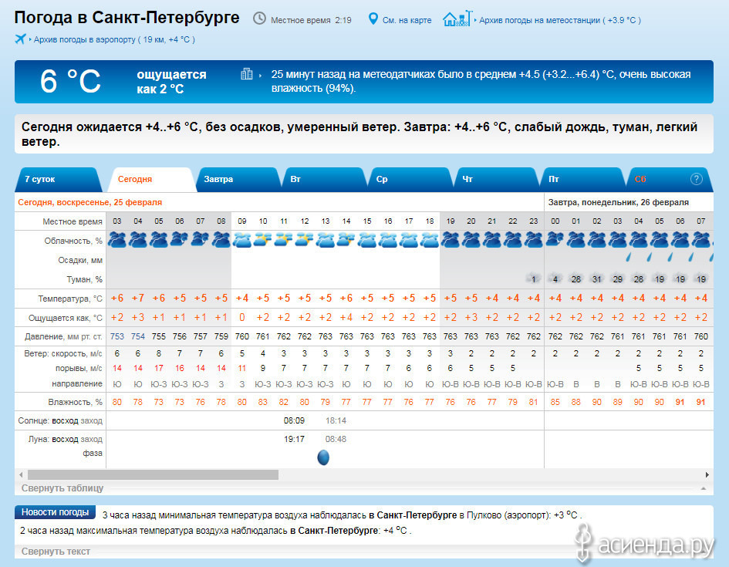Viewport: 729px width, 567px height.
Task: Click the fog percentage icon showing 31
Action: (597, 278)
